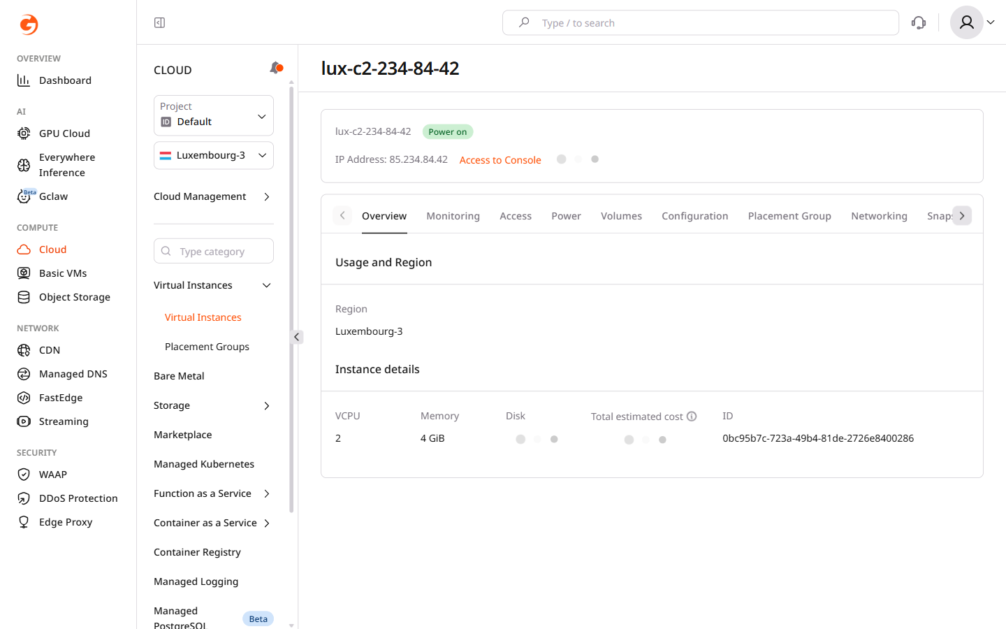Click the Cloud menu scrollbar

[291, 301]
